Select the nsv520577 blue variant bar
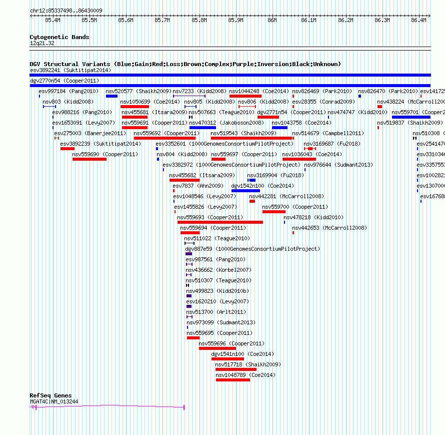 point(111,96)
